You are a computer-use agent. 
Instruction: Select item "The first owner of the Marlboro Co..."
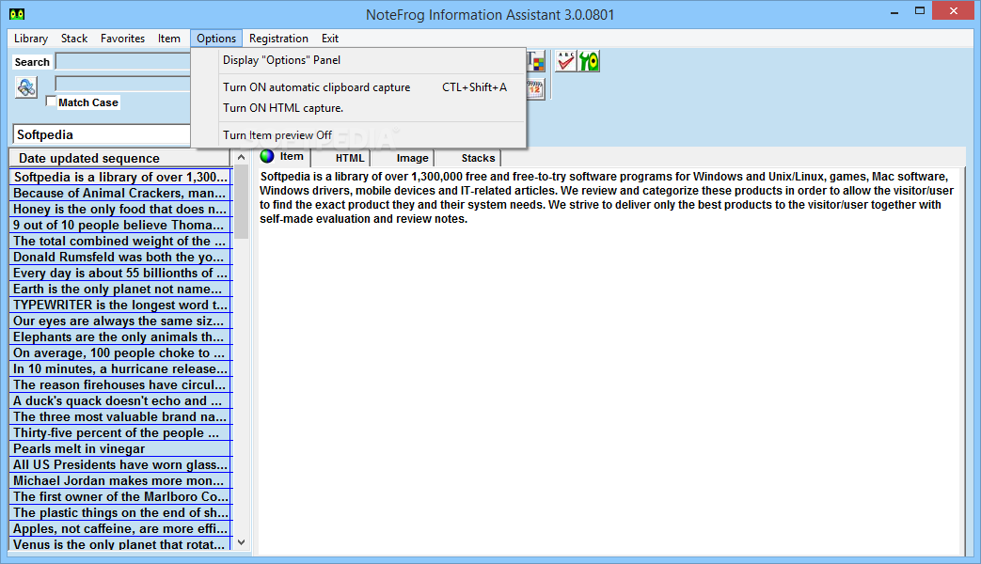pos(120,497)
